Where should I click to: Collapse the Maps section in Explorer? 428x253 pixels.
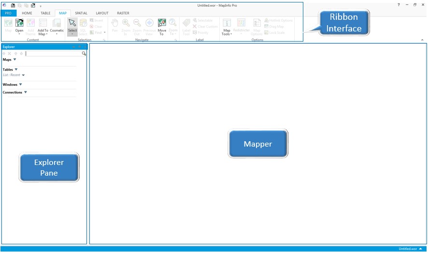point(15,60)
